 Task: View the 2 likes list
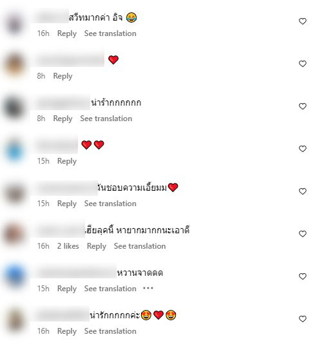pos(68,246)
